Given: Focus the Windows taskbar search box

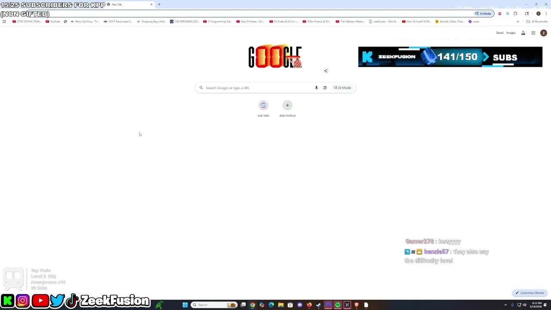Looking at the screenshot, I should (x=214, y=305).
